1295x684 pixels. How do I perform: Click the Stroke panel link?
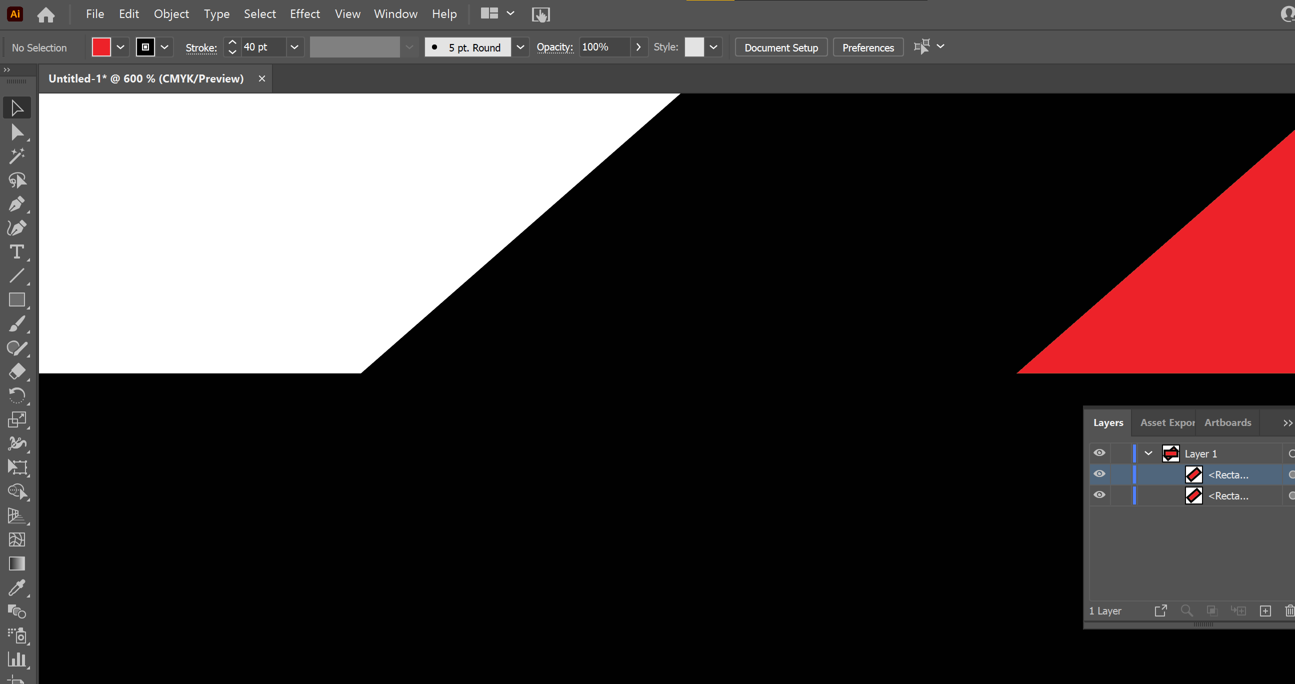(x=201, y=47)
